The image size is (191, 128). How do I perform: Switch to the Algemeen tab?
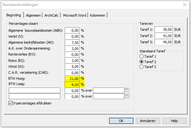(33, 15)
